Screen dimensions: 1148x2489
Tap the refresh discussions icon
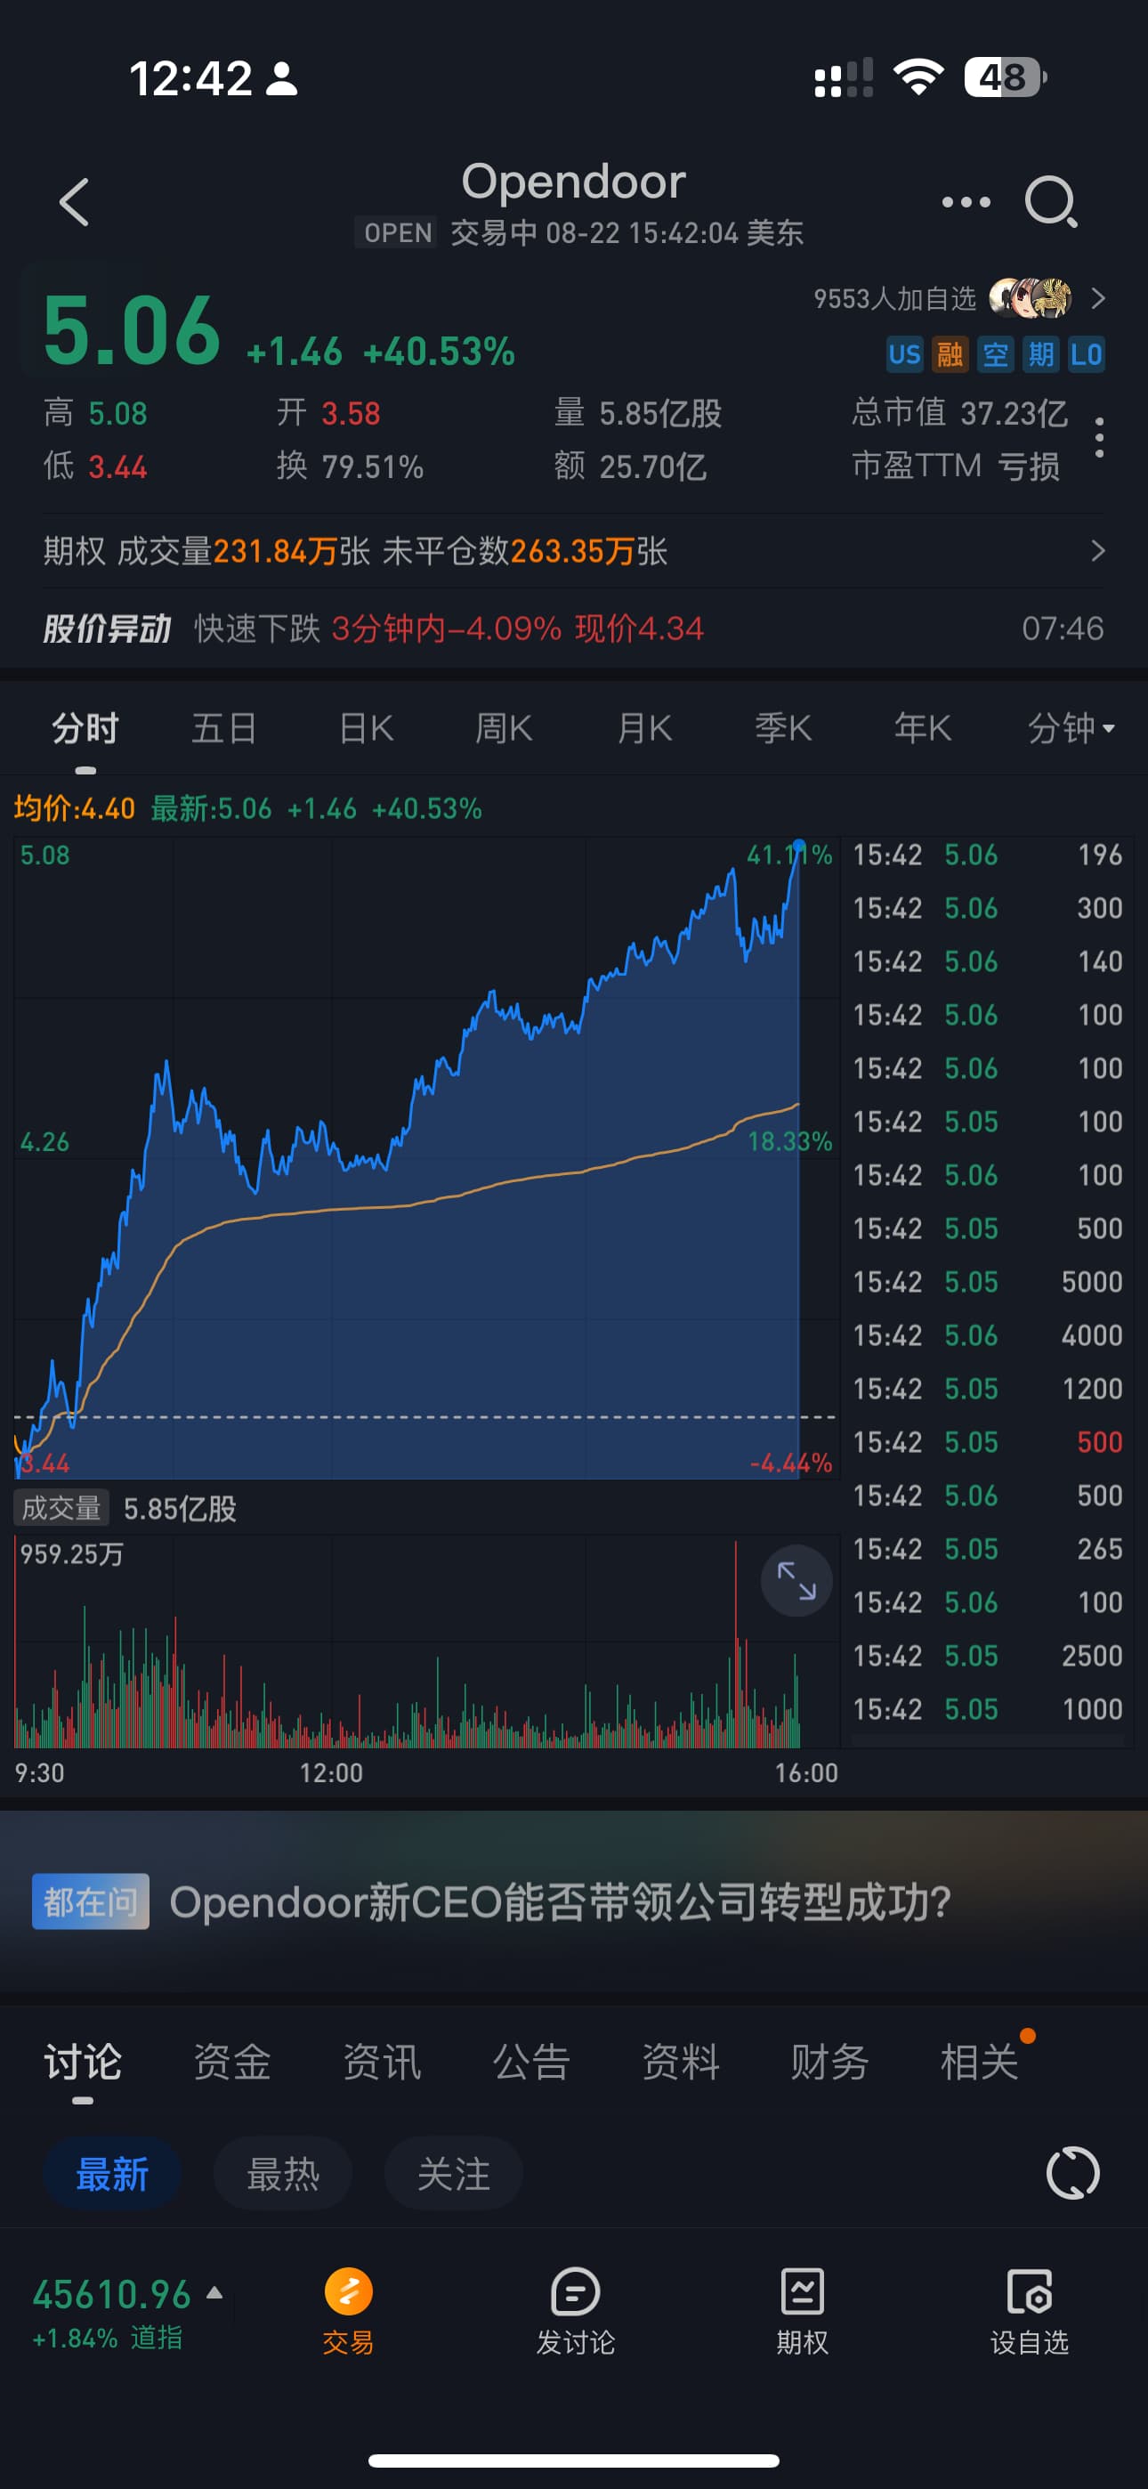[1072, 2174]
